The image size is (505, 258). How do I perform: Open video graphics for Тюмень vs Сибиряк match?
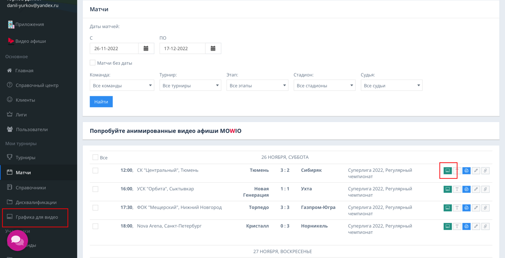(x=448, y=170)
